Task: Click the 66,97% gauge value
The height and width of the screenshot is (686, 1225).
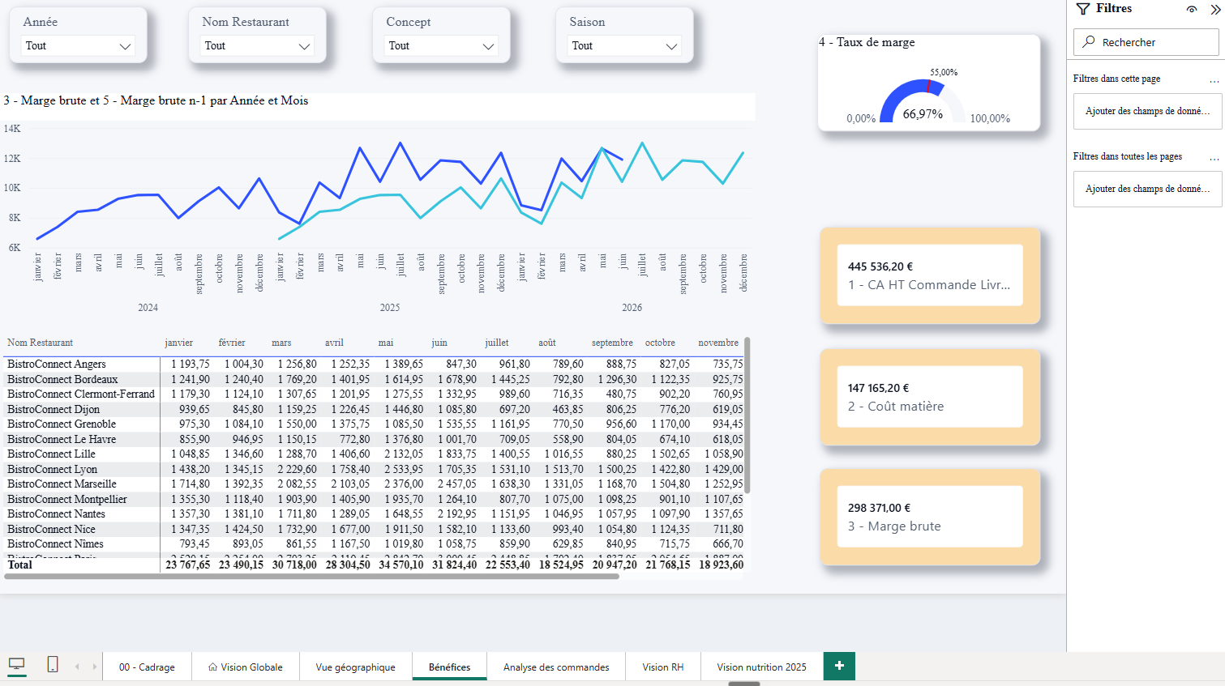Action: coord(923,114)
